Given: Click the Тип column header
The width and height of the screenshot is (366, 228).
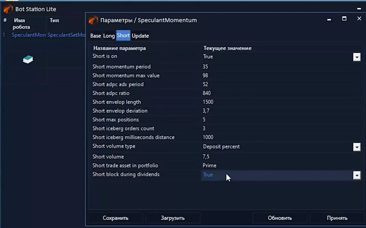Looking at the screenshot, I should (54, 20).
